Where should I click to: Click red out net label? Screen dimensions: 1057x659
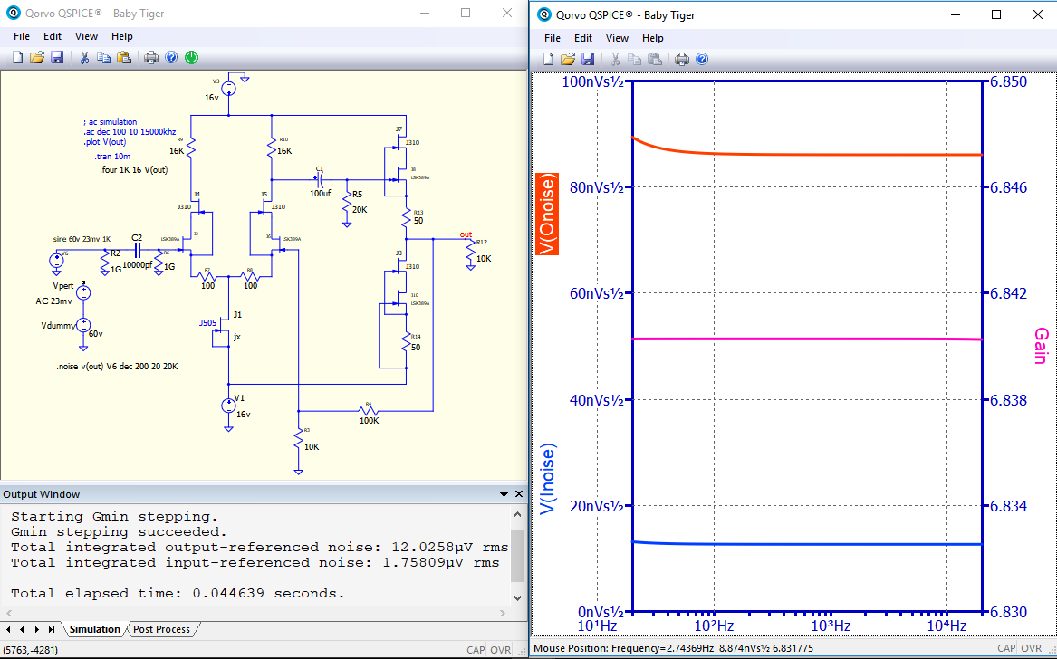point(466,234)
